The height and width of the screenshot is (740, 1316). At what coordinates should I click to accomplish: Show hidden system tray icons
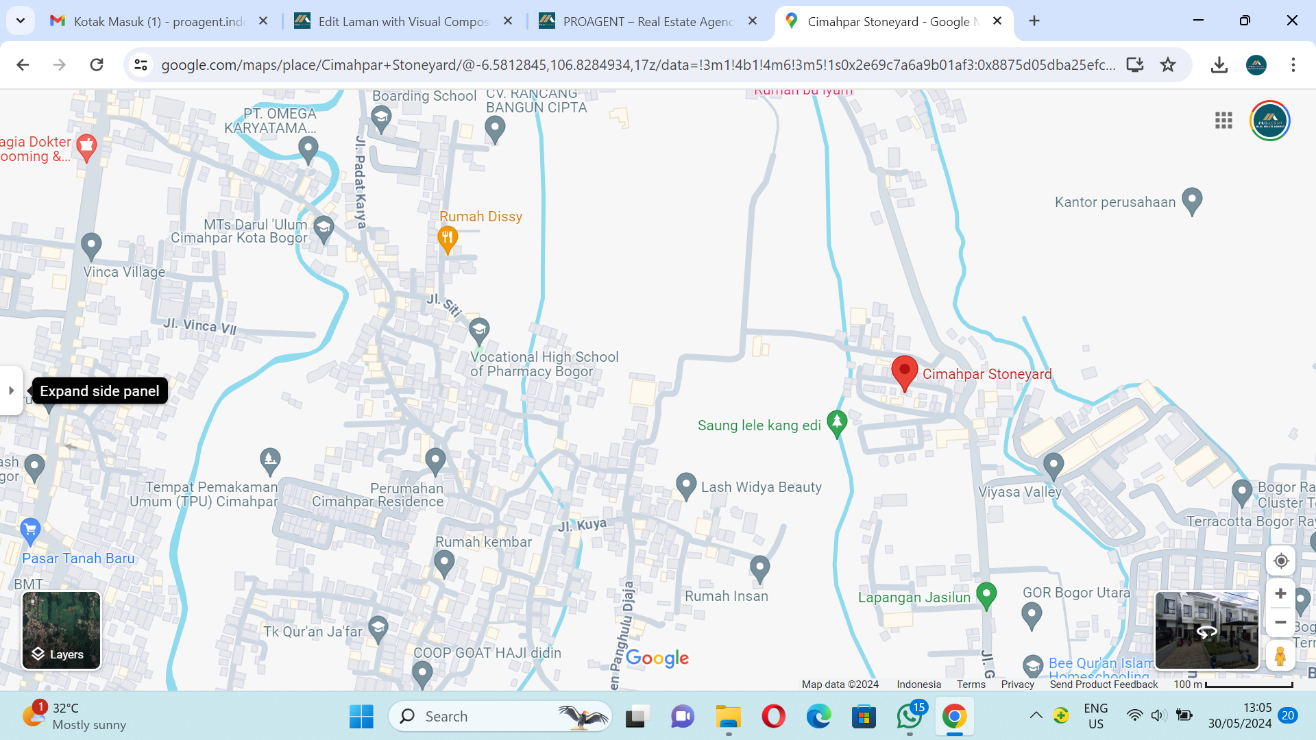tap(1036, 716)
